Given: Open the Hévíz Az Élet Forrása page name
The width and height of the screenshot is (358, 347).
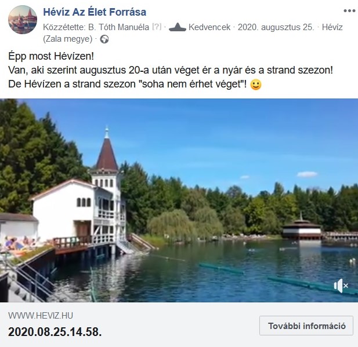Looking at the screenshot, I should (95, 12).
